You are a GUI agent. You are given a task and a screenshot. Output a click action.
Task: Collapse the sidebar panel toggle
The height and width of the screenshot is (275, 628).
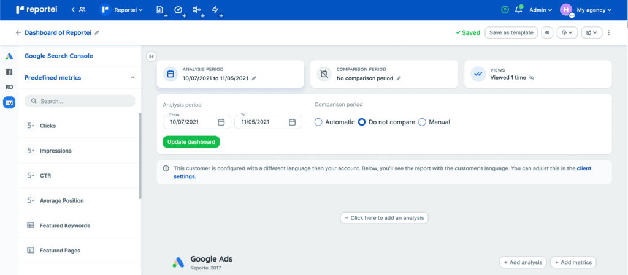151,56
